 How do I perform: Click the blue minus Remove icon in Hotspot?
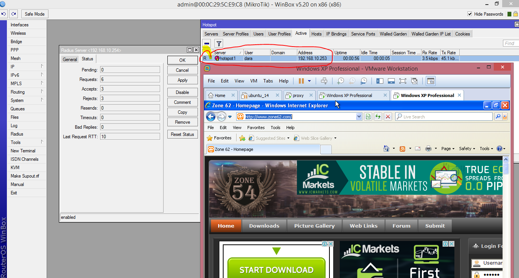click(207, 43)
